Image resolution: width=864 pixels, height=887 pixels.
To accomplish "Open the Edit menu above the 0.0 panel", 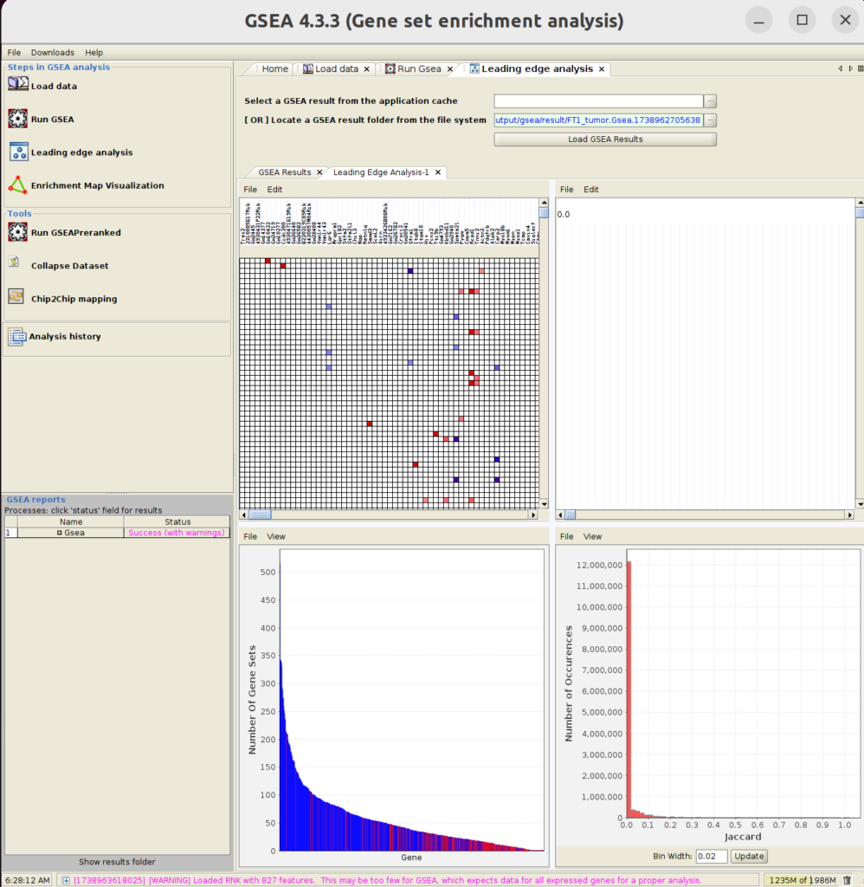I will 591,190.
